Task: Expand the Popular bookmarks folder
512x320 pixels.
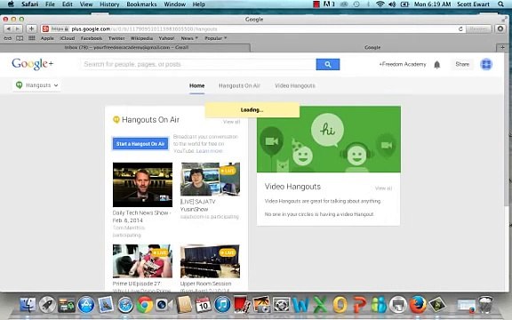Action: 215,38
